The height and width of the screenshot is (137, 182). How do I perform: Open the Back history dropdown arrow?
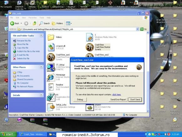point(21,23)
